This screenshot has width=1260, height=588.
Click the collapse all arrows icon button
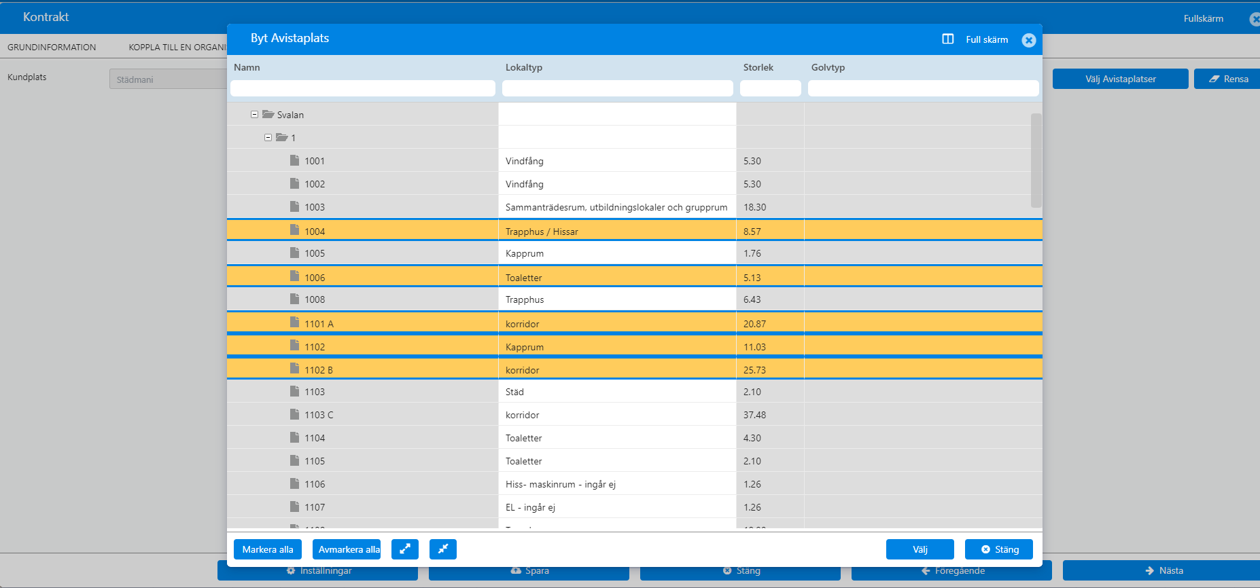point(442,549)
